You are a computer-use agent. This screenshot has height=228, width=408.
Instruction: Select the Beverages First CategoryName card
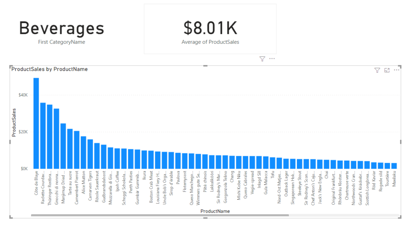[x=62, y=32]
